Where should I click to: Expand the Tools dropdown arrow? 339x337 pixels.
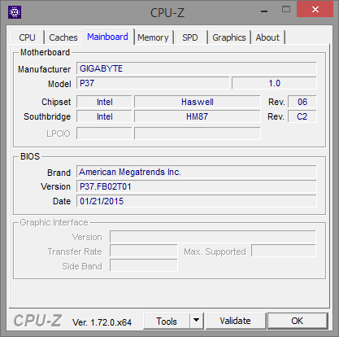[197, 322]
